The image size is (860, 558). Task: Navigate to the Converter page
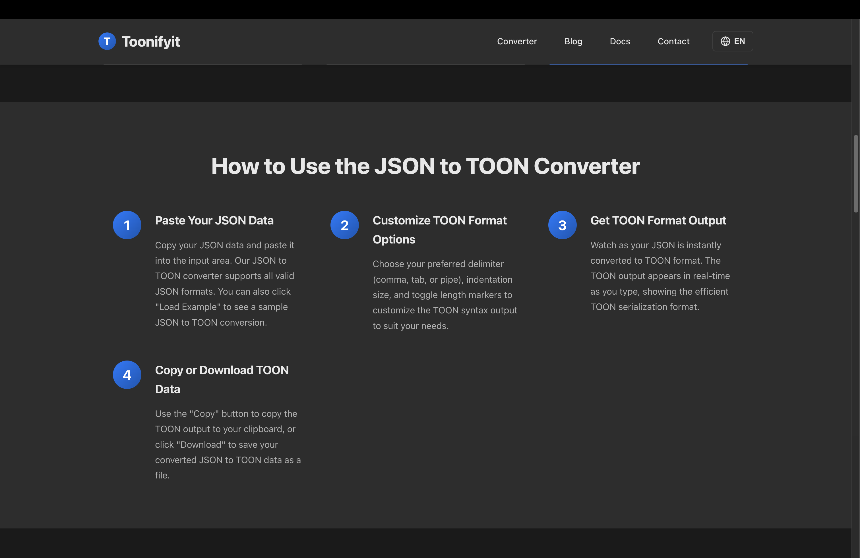pyautogui.click(x=517, y=41)
